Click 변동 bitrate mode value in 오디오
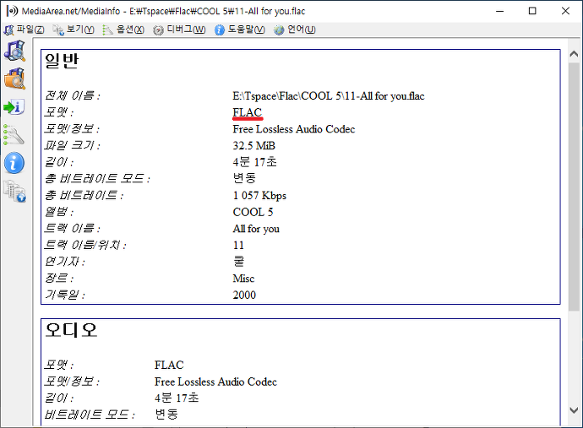This screenshot has width=583, height=428. coord(166,414)
